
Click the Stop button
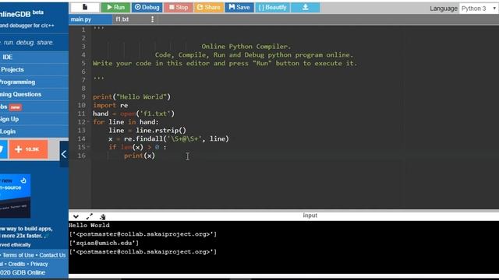point(179,7)
